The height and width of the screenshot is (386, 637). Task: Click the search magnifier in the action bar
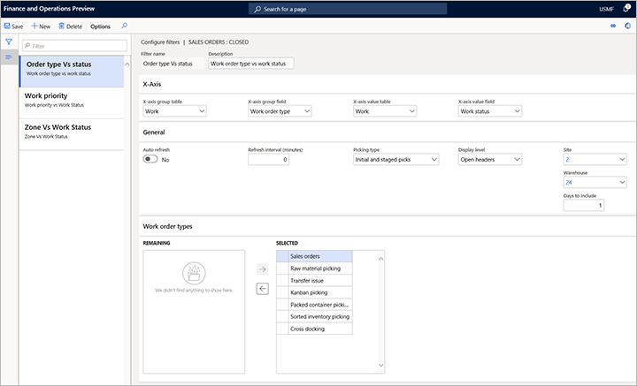click(x=124, y=26)
